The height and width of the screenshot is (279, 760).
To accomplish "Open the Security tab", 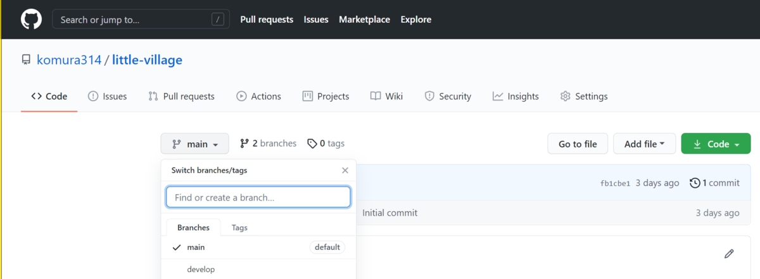I will [x=448, y=96].
